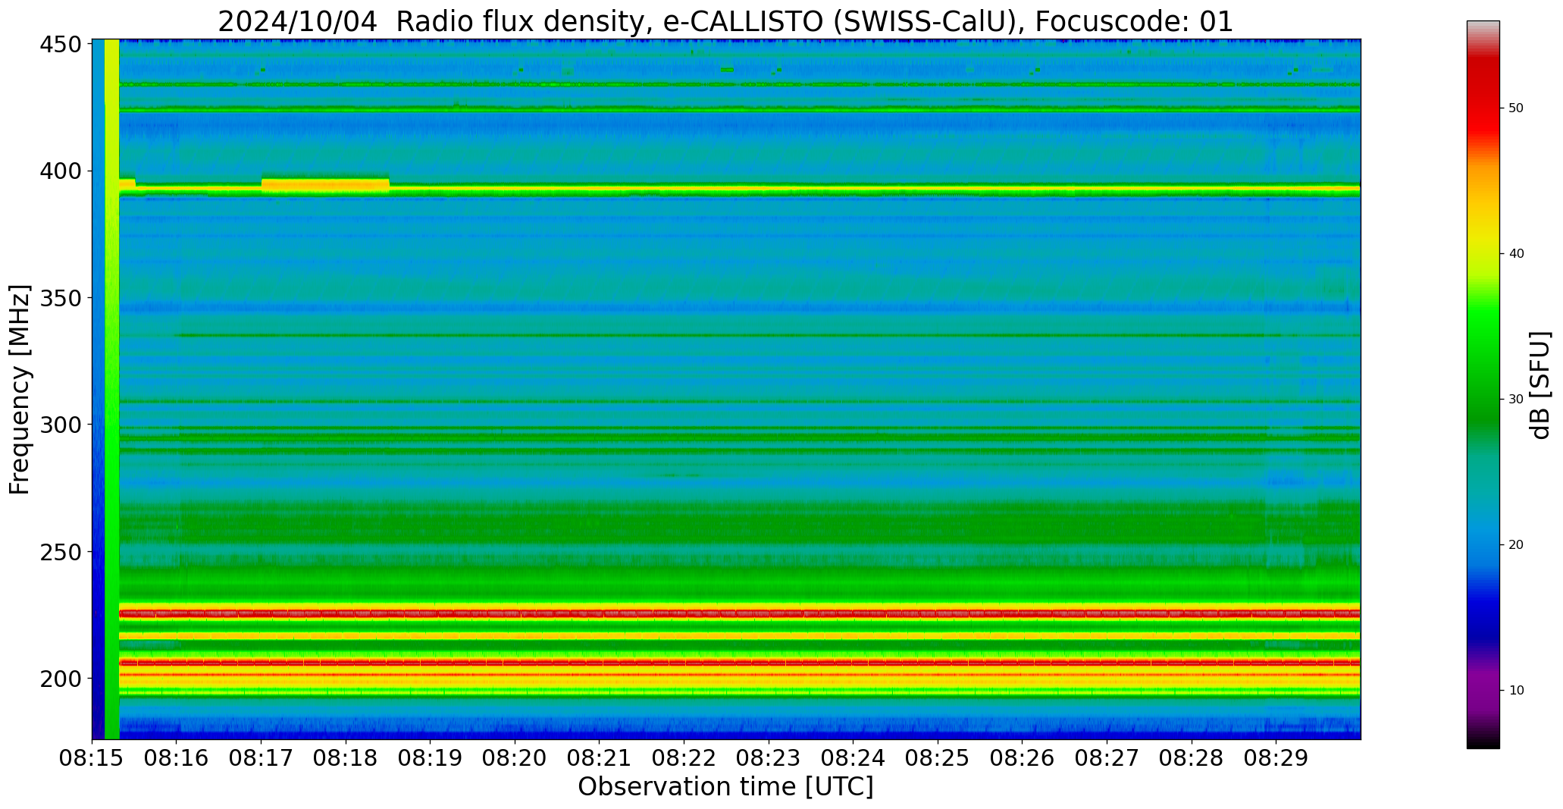Image resolution: width=1563 pixels, height=809 pixels.
Task: Click the 'Observation time [UTC]' axis label
Action: tap(725, 787)
